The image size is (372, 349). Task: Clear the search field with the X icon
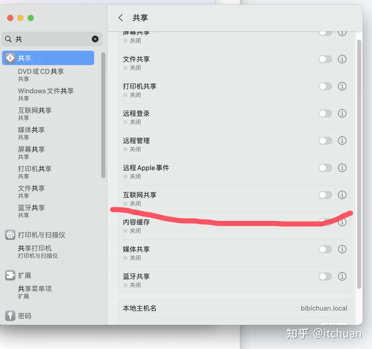(95, 39)
